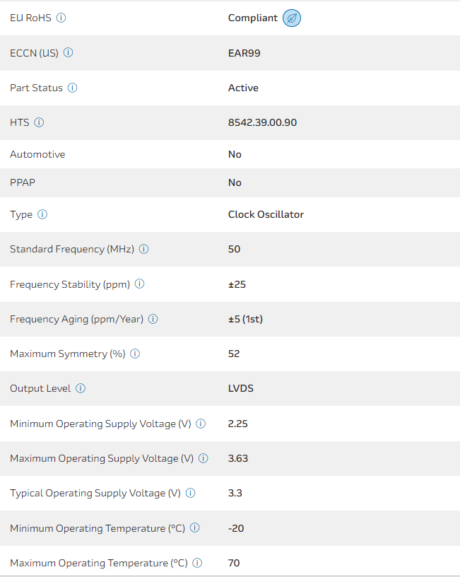Click the info icon next to EU RoHS

pos(61,18)
